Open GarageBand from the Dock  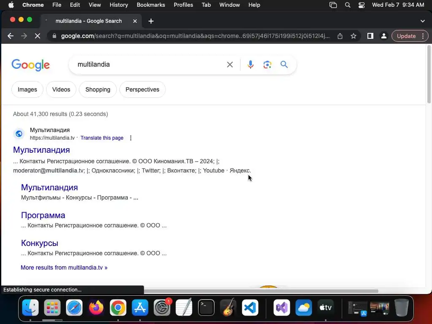(228, 308)
